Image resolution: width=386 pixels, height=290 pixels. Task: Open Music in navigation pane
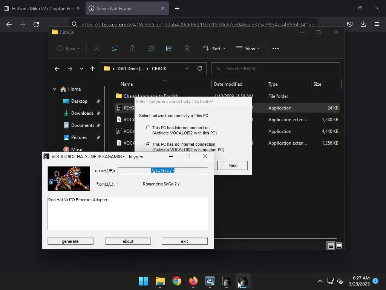pyautogui.click(x=77, y=150)
